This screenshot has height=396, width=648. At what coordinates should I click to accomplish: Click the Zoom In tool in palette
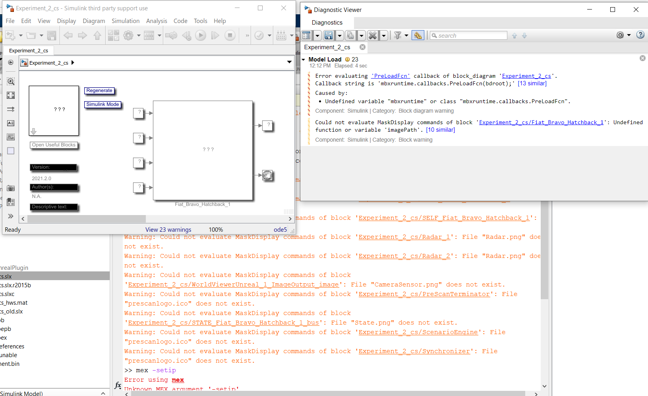(x=11, y=82)
